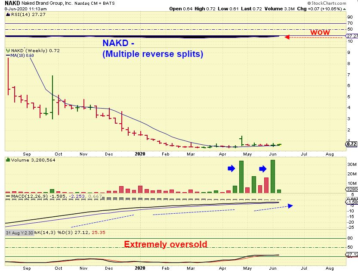
Task: Click the Mar label under the price chart
Action: 191,154
